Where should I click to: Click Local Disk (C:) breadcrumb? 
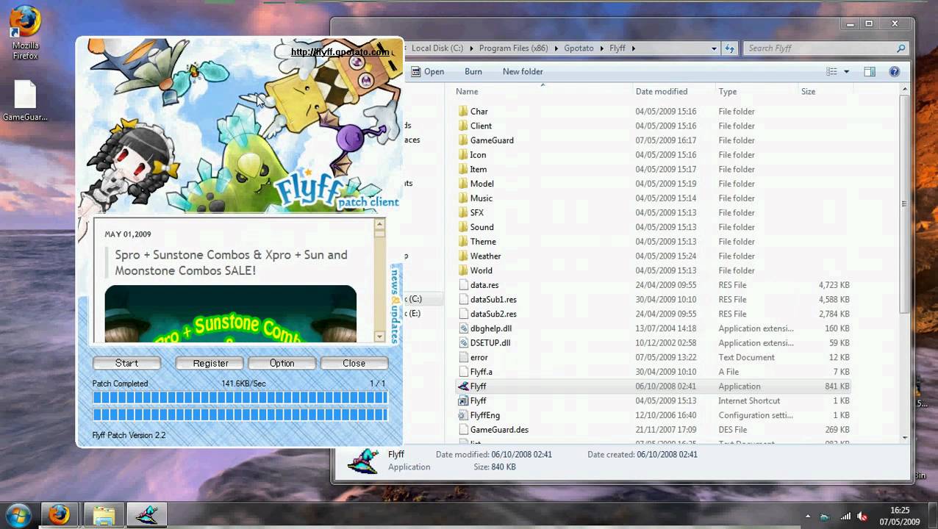coord(437,48)
